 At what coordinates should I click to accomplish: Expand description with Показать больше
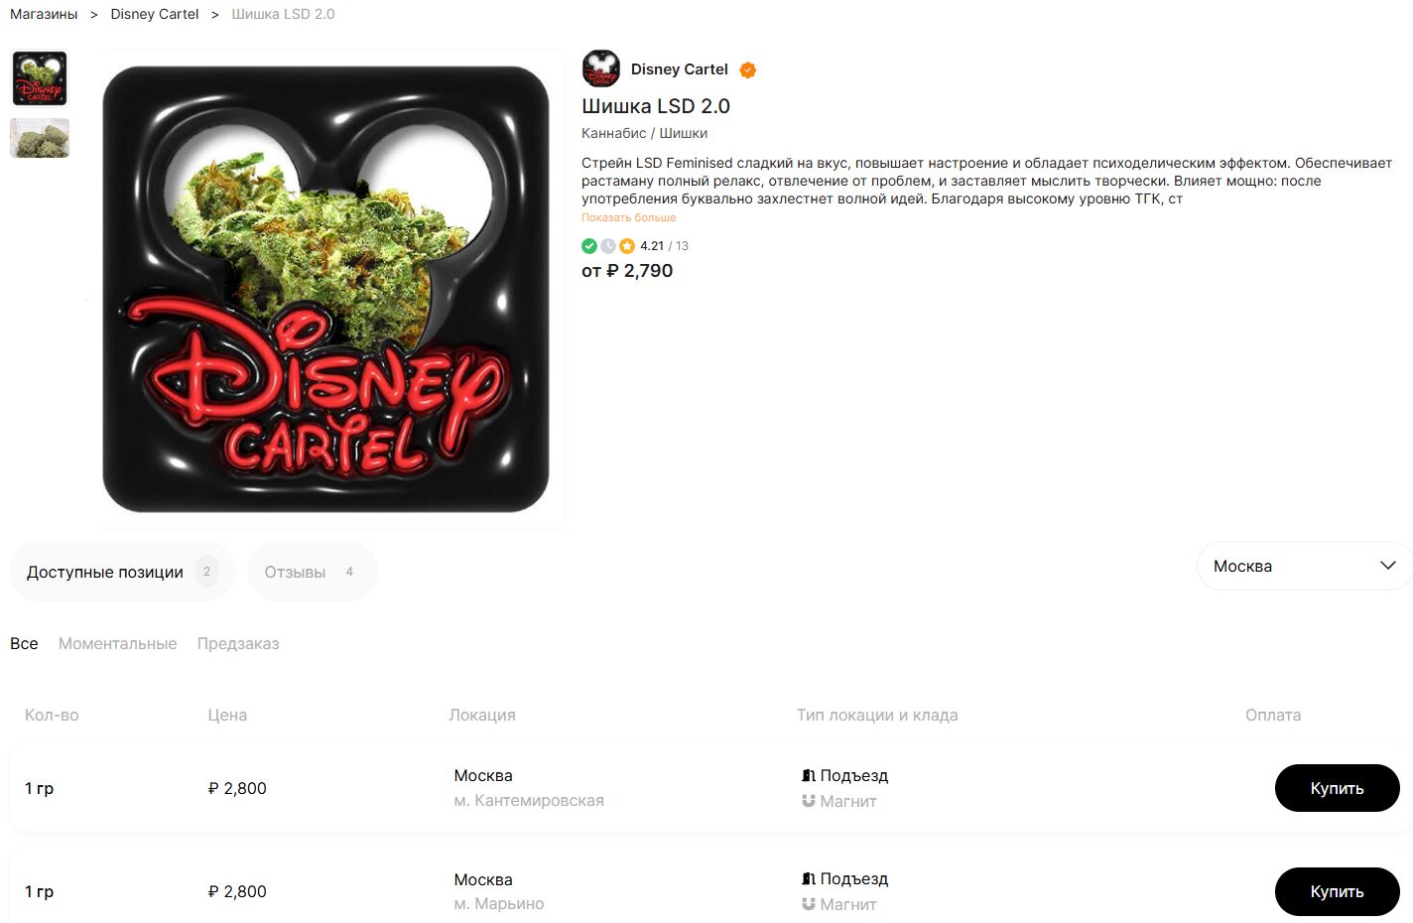click(x=628, y=217)
